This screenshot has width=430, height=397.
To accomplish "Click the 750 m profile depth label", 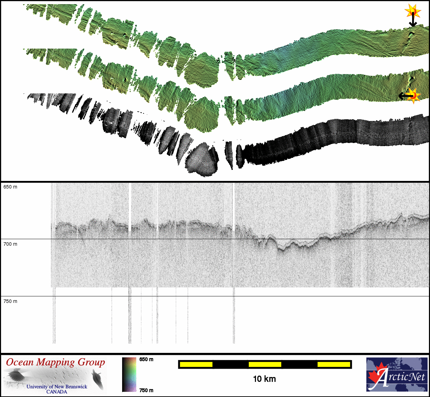I will coord(10,301).
